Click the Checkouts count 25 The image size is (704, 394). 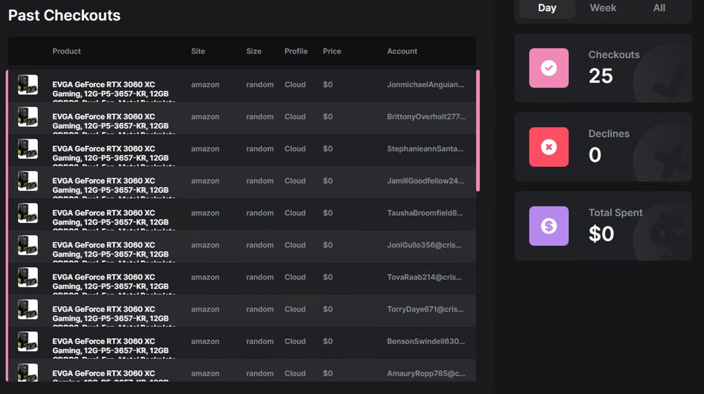tap(601, 76)
